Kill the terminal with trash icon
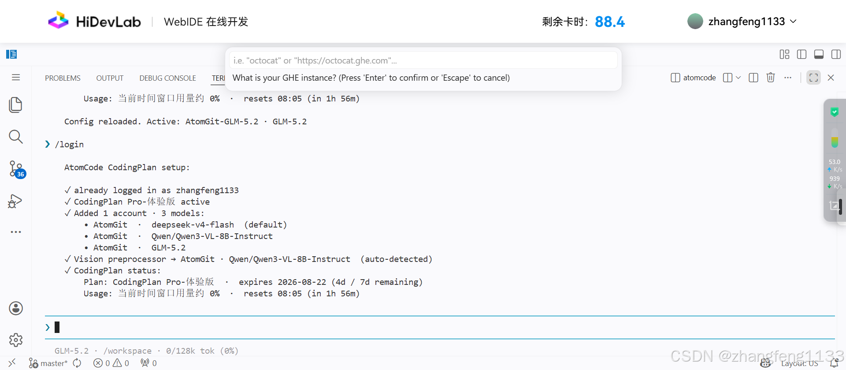This screenshot has height=370, width=846. 771,78
